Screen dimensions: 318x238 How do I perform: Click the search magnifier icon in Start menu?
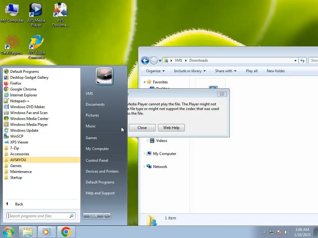(72, 216)
